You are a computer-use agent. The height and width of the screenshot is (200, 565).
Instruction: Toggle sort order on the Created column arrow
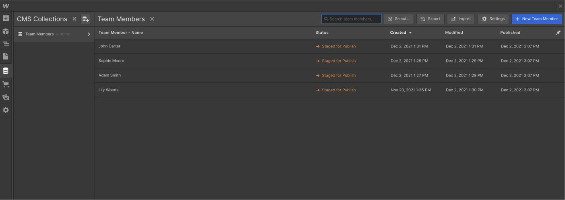[x=410, y=33]
